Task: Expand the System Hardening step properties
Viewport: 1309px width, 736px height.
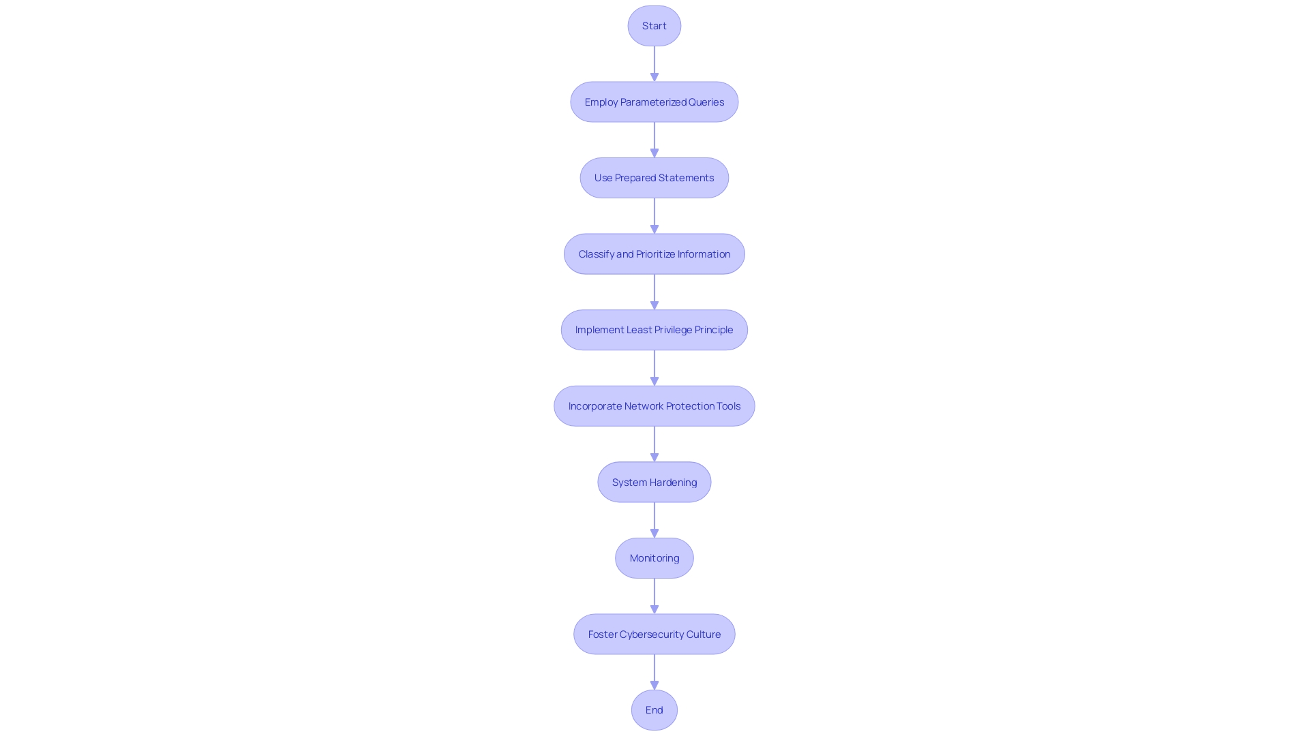Action: [654, 480]
